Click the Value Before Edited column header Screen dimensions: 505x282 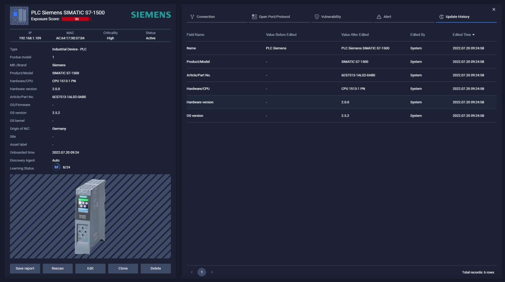(281, 35)
